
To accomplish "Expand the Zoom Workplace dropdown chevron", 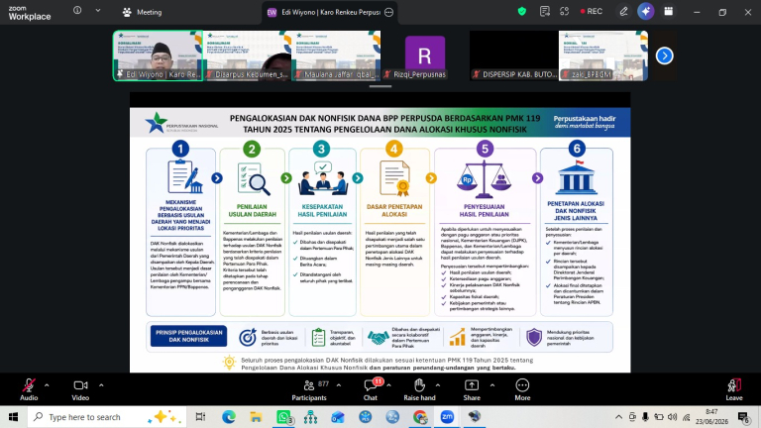I will point(98,10).
